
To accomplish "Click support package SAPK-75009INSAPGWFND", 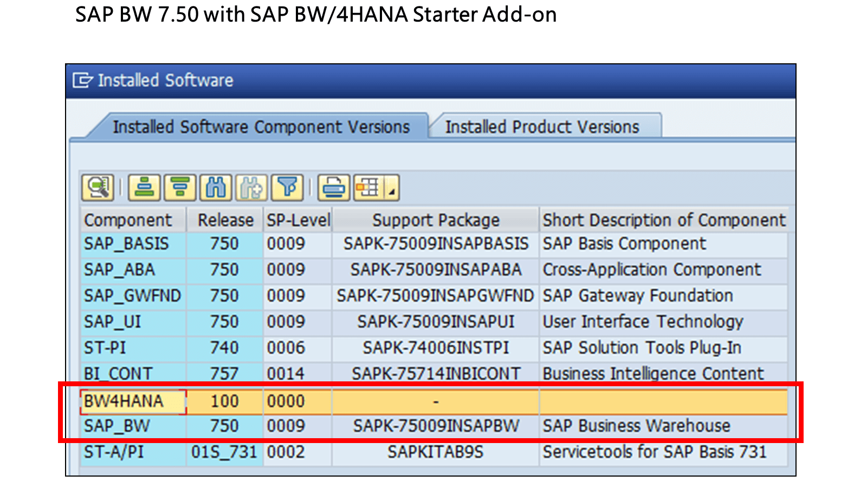I will tap(436, 296).
